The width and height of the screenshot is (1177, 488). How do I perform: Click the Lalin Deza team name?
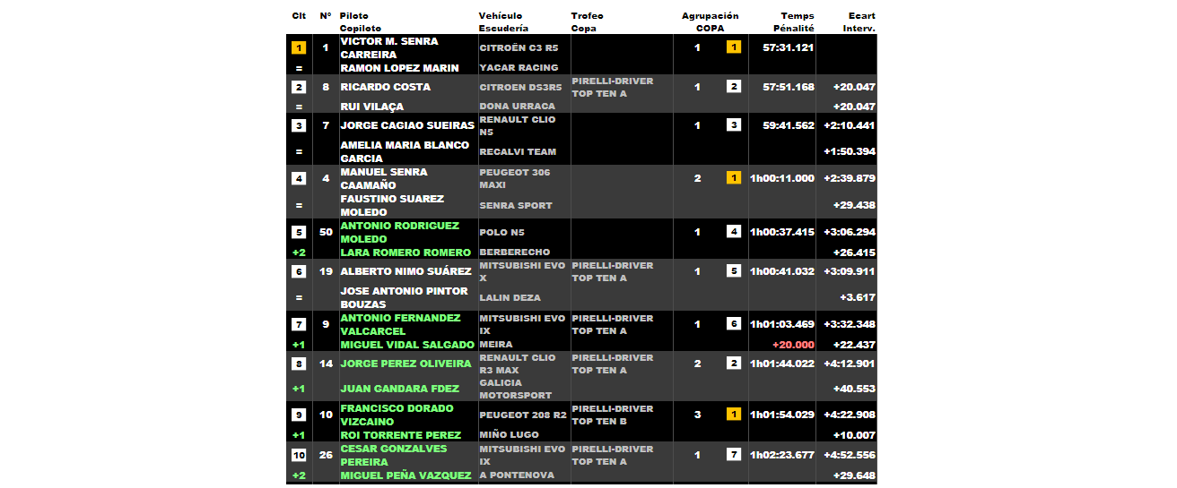coord(510,297)
